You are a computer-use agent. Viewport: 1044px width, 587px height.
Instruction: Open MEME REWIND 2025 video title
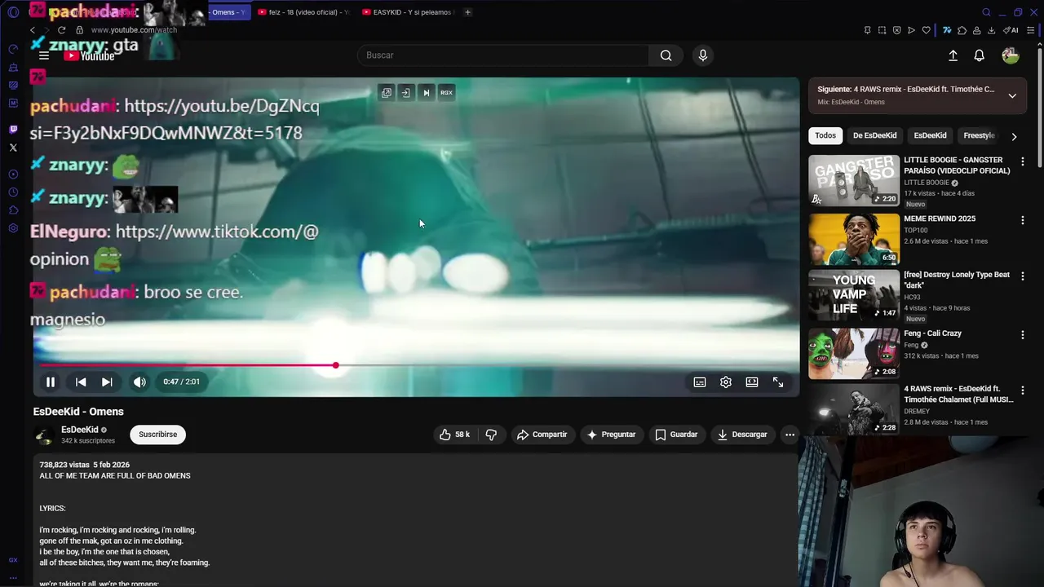[940, 218]
